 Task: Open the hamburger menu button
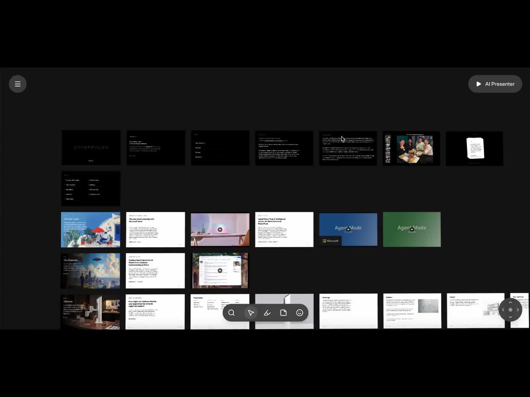18,84
